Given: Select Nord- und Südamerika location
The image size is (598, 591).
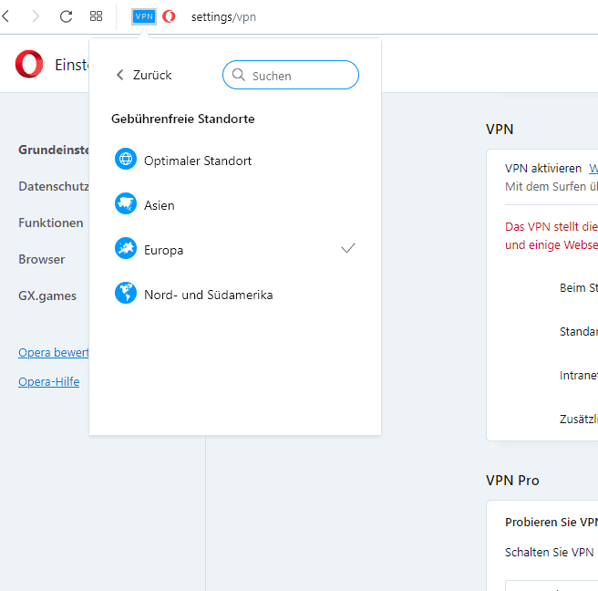Looking at the screenshot, I should pos(235,295).
